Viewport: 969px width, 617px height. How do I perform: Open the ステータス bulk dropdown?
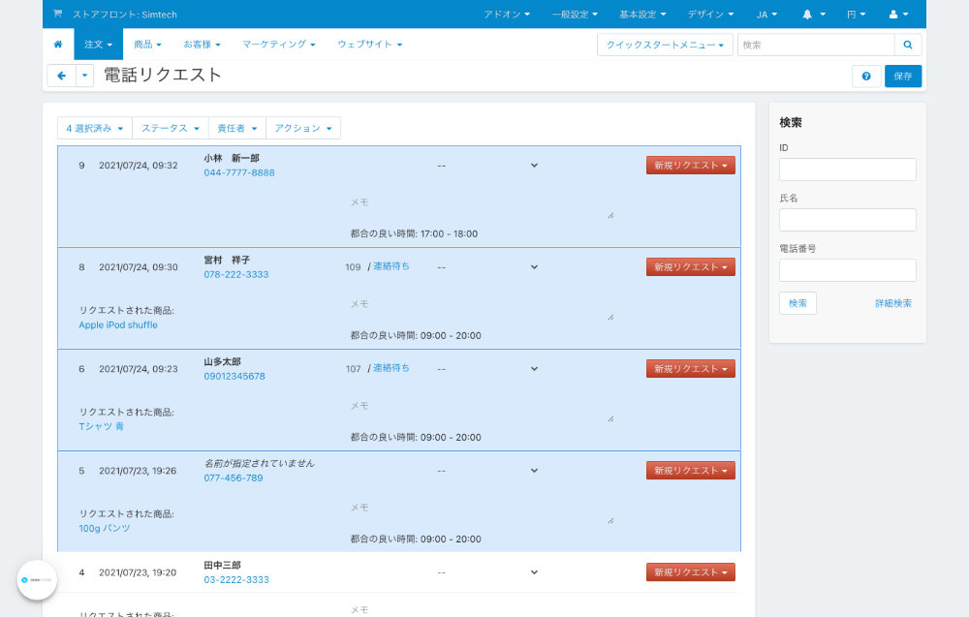tap(171, 129)
